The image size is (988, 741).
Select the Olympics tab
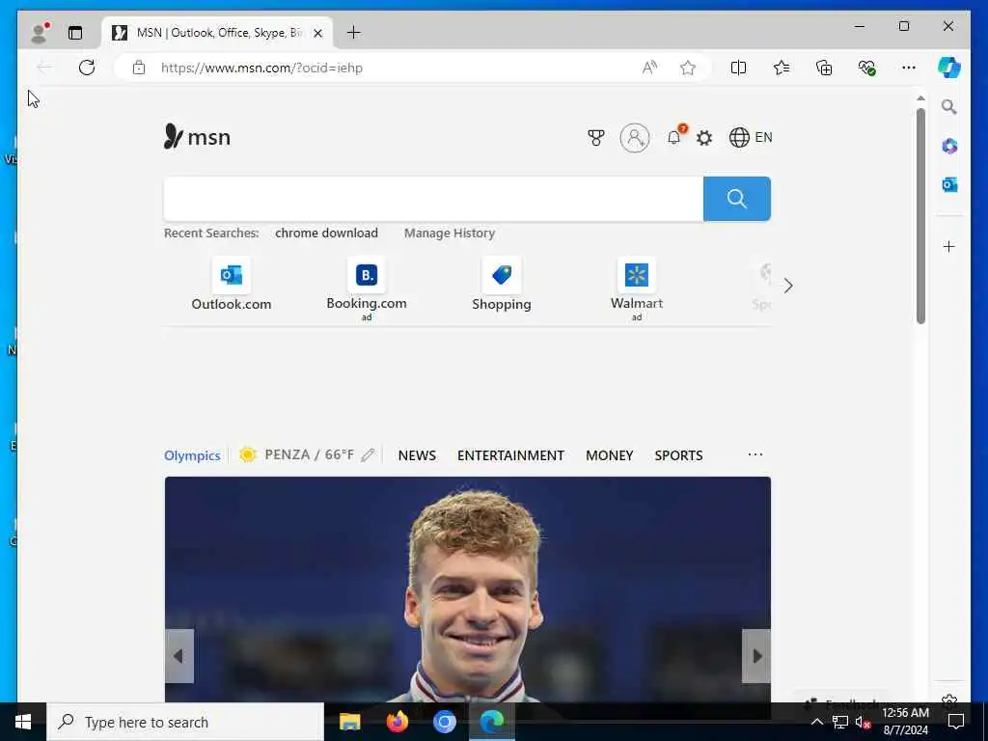click(x=192, y=455)
